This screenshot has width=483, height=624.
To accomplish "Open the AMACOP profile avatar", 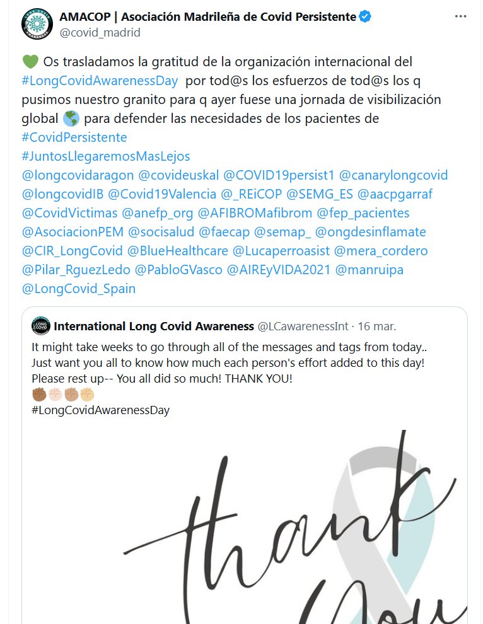I will click(x=37, y=24).
